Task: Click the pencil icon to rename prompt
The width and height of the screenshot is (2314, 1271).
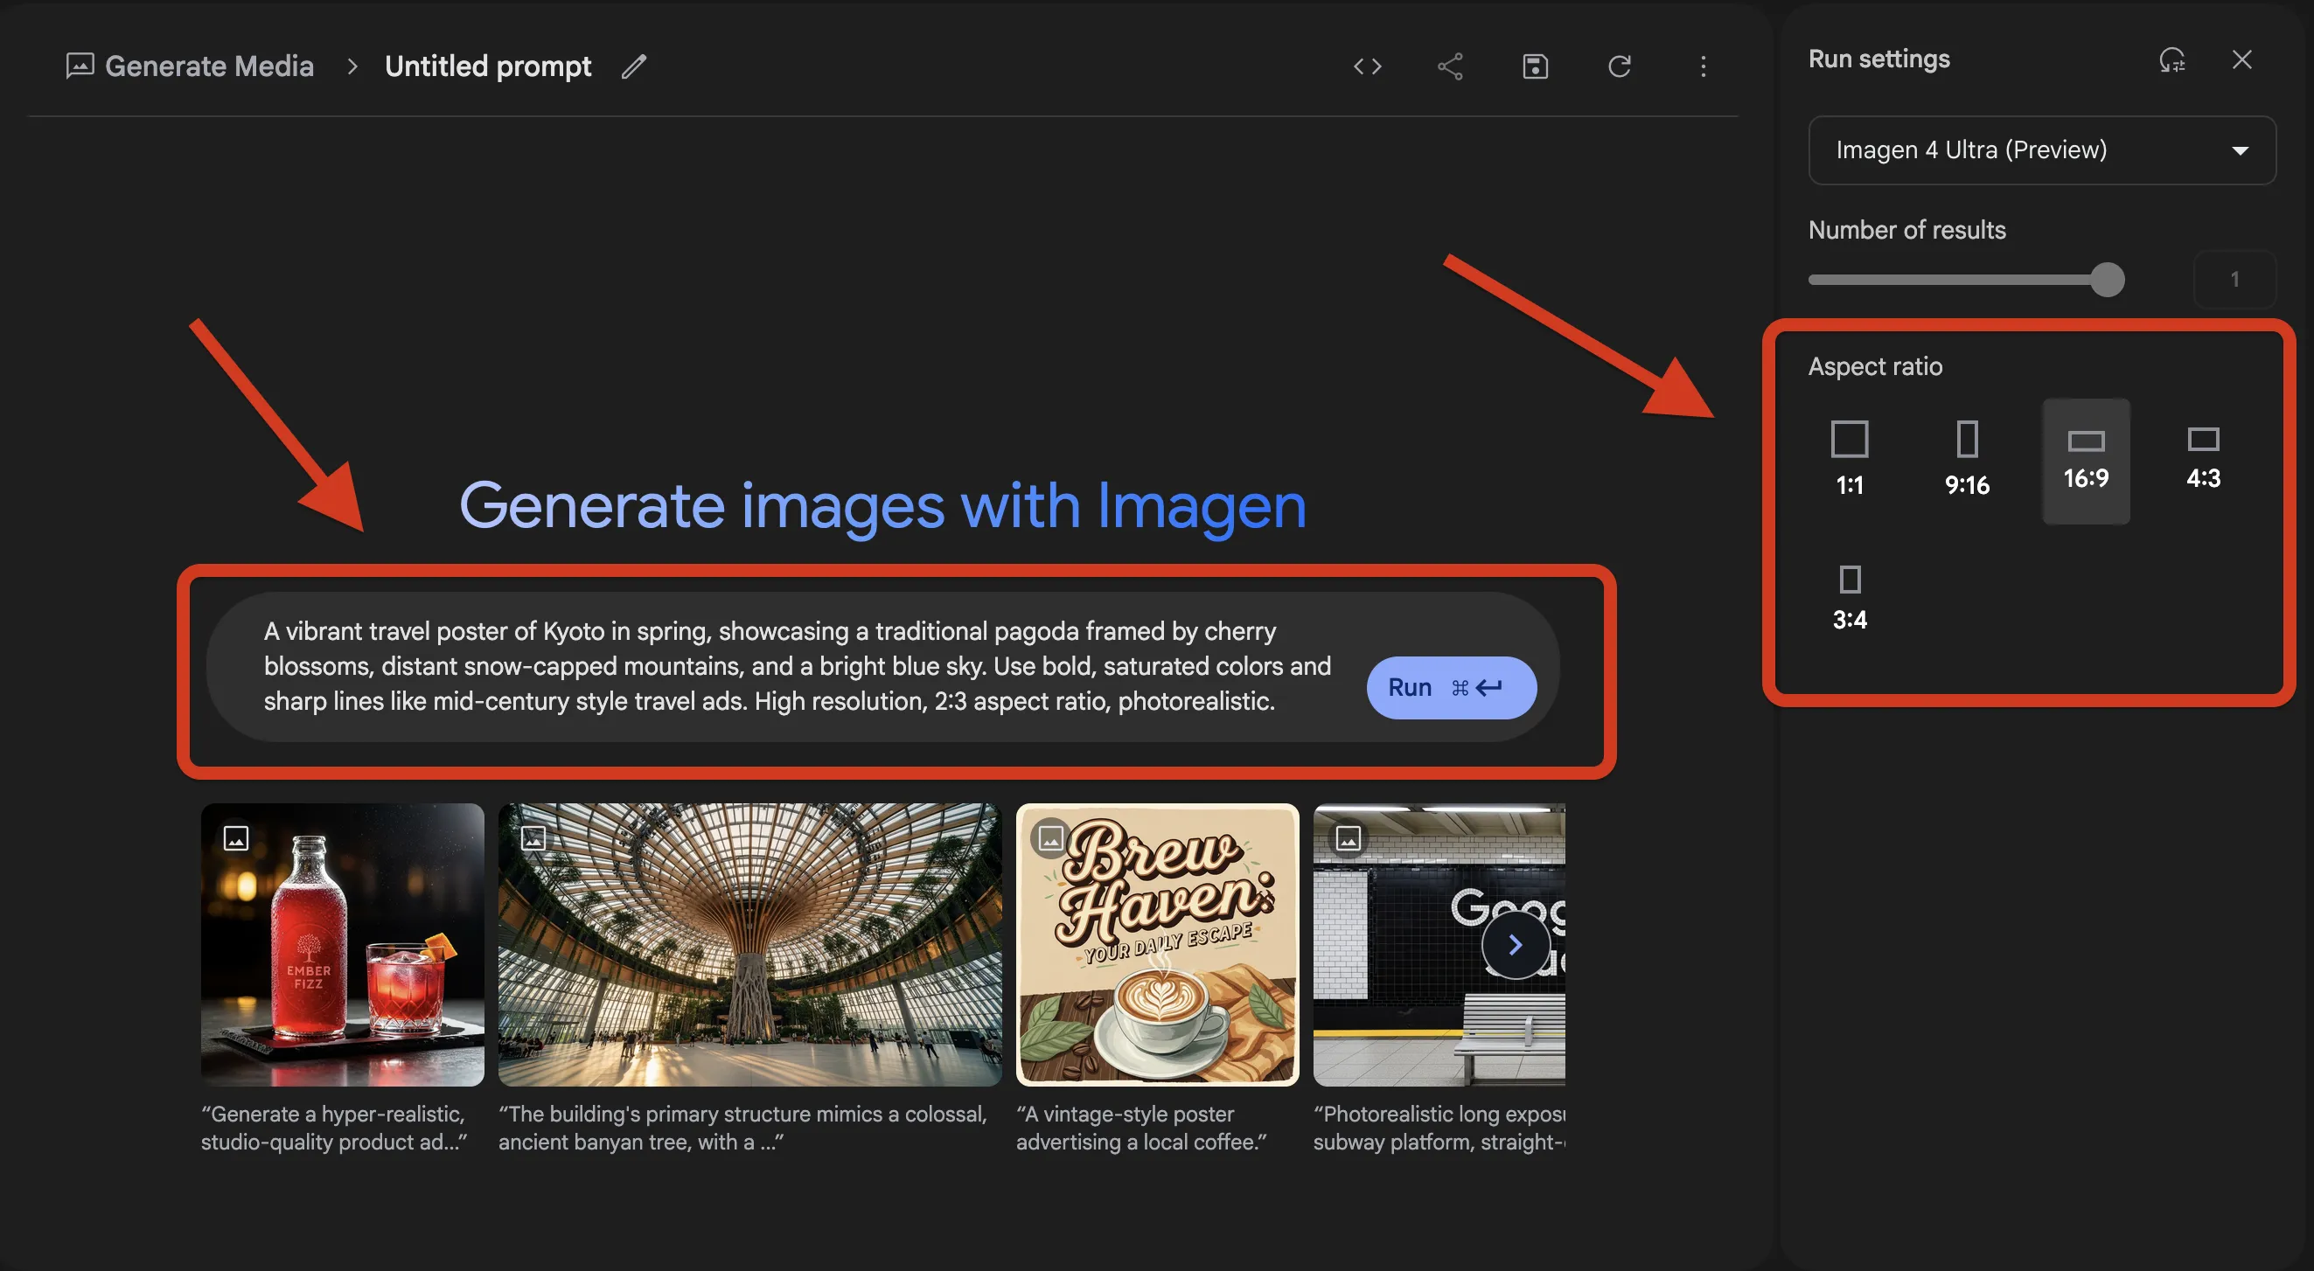Action: pyautogui.click(x=634, y=66)
